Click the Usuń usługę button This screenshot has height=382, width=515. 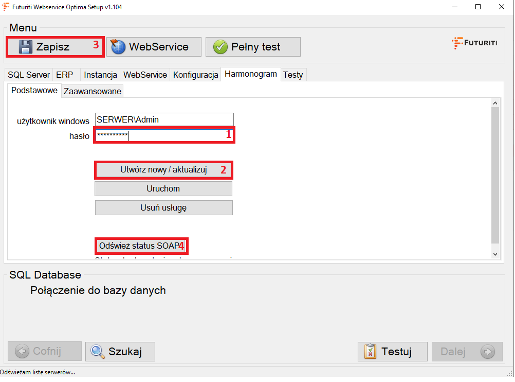(163, 207)
